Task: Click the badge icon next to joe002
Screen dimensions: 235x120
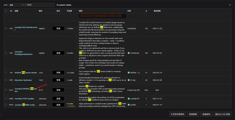Action: point(129,104)
